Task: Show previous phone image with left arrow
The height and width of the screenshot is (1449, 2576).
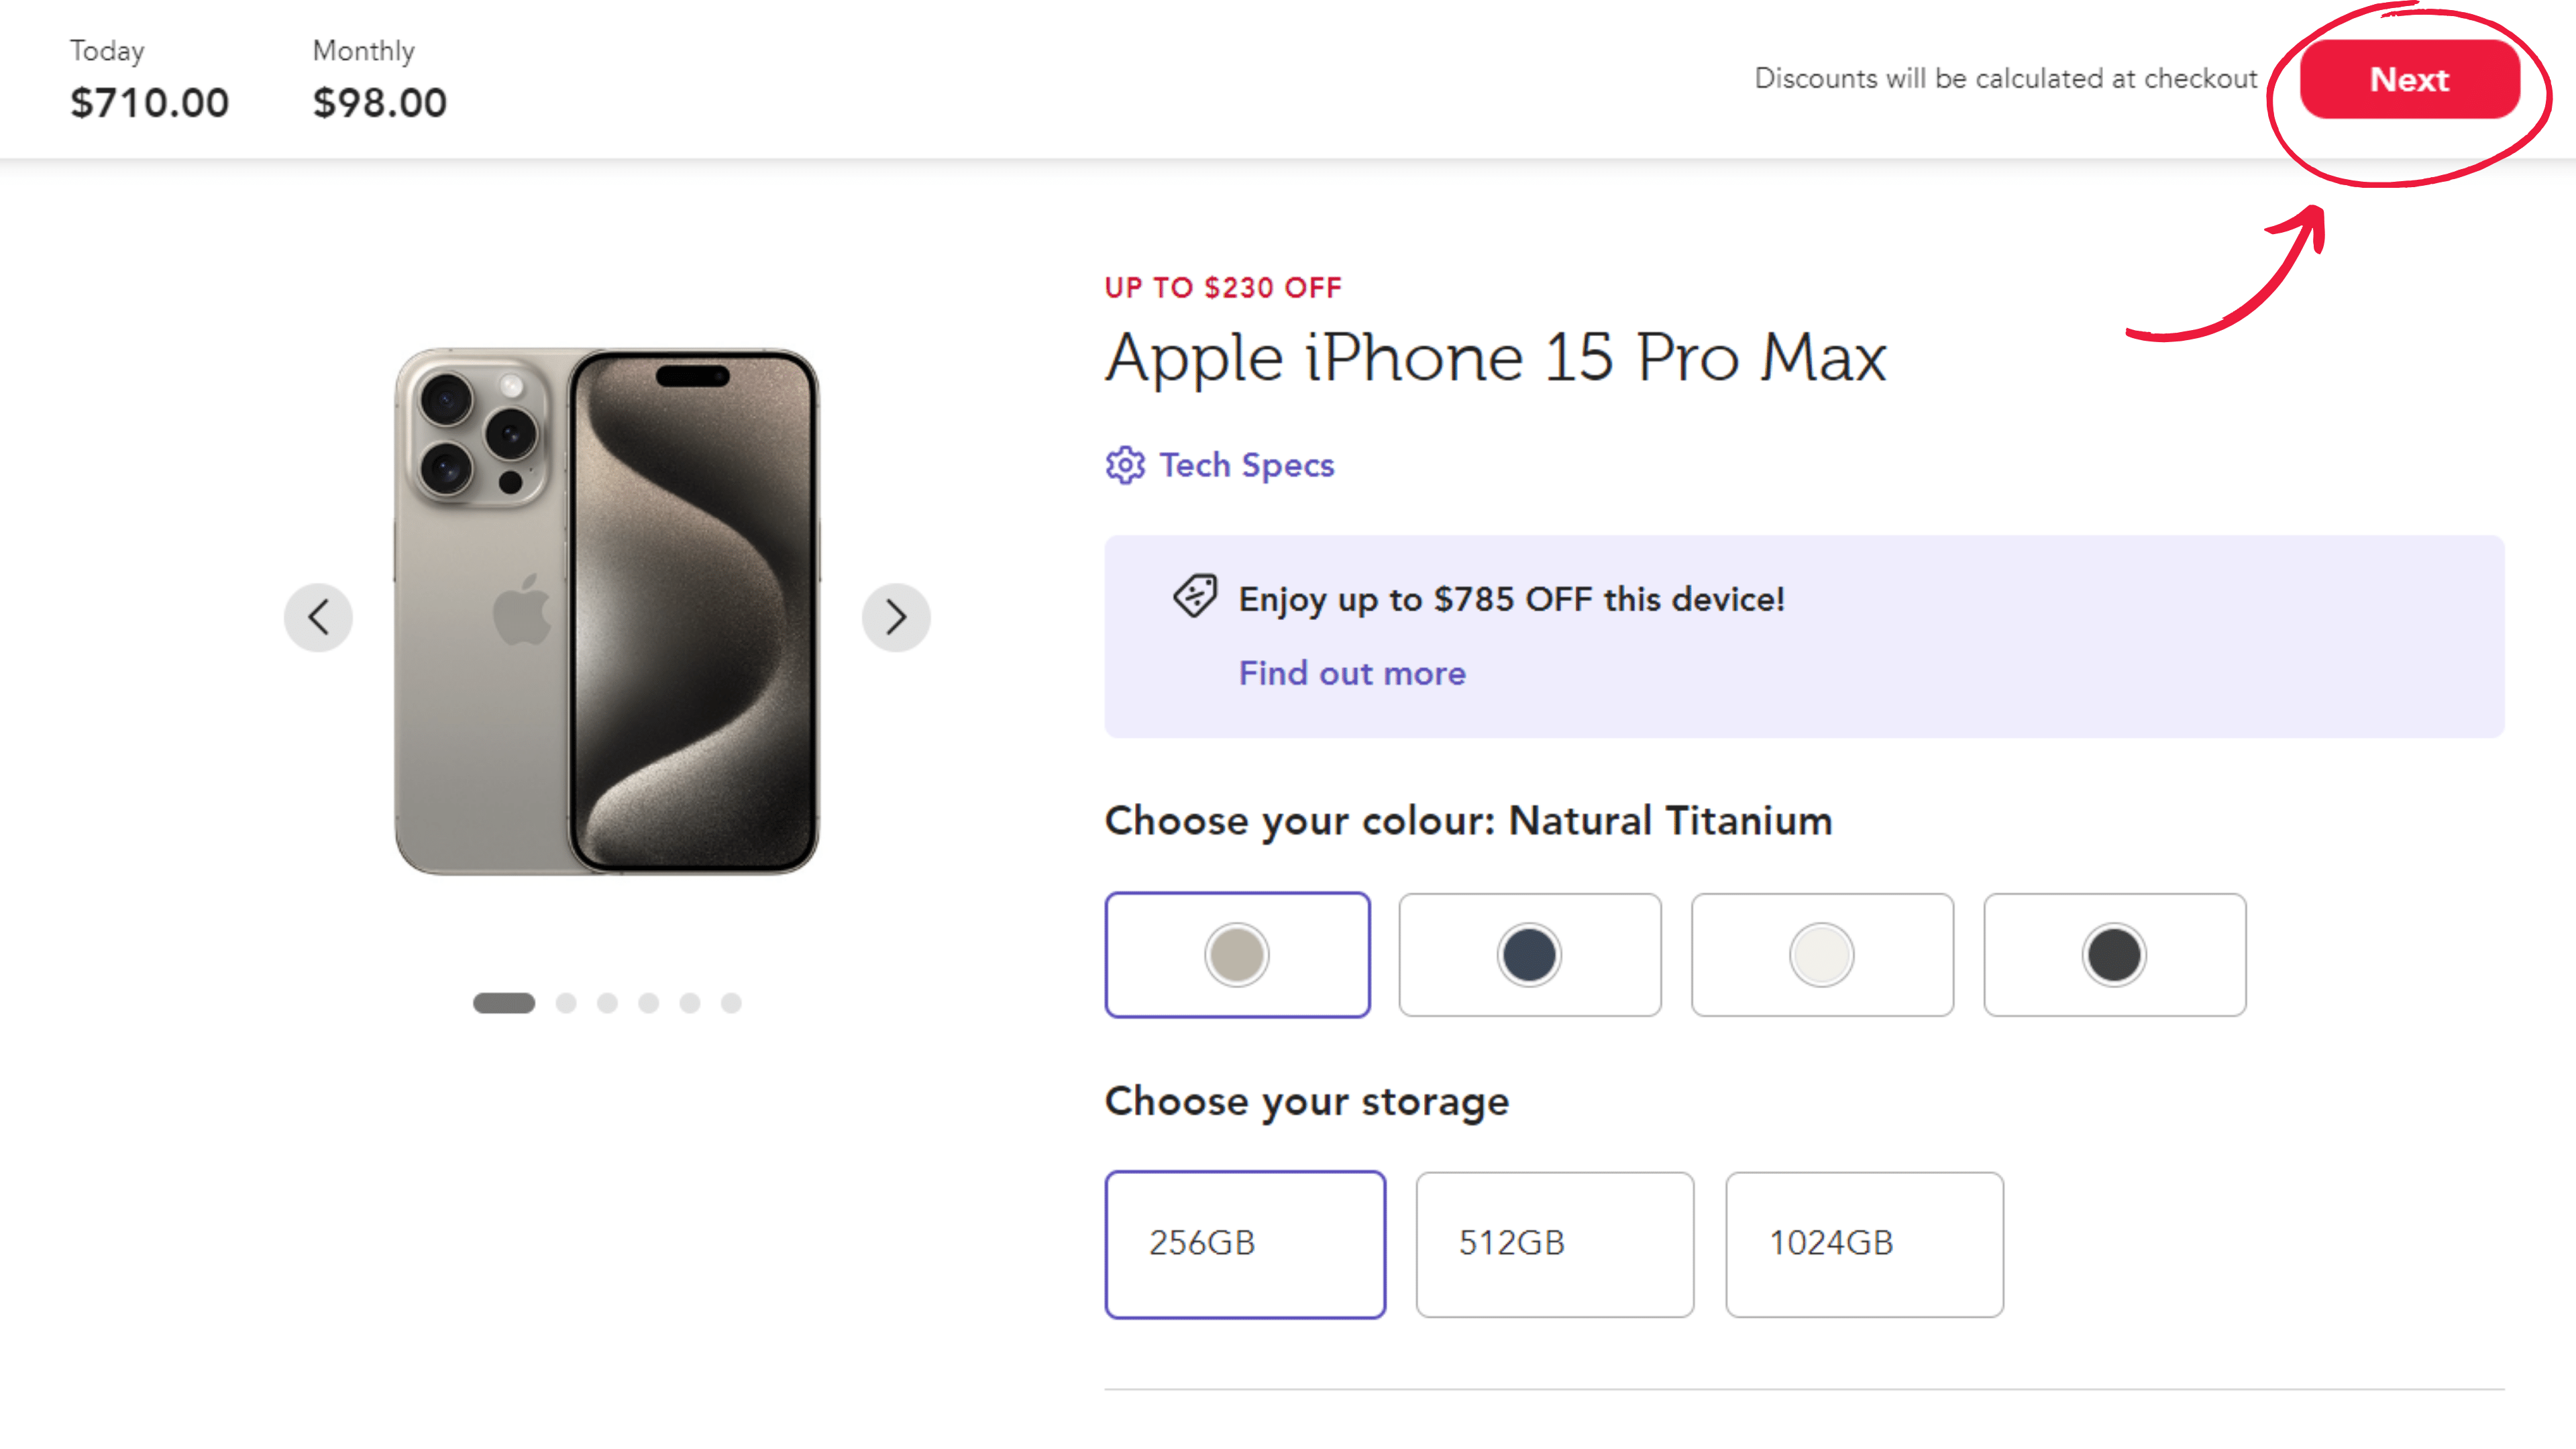Action: 318,617
